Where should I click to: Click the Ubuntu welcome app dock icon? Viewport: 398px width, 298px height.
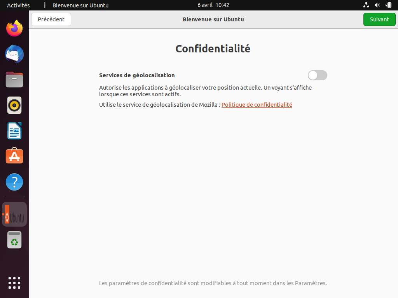point(14,214)
